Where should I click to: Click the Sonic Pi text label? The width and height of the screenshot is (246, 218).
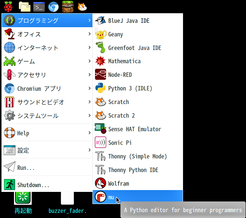[x=120, y=143]
